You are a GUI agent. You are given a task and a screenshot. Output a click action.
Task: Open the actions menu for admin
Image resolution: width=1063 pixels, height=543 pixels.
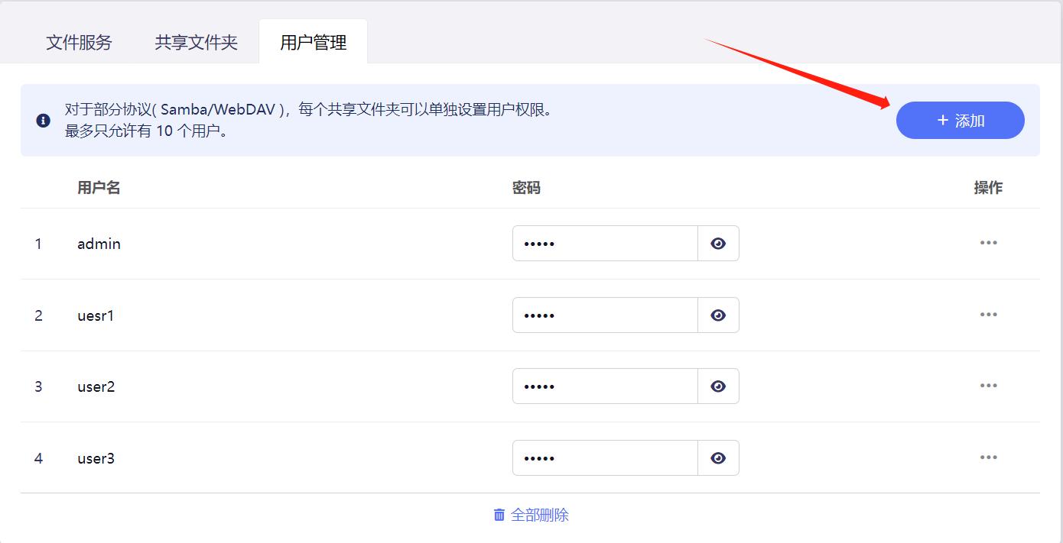pyautogui.click(x=988, y=243)
